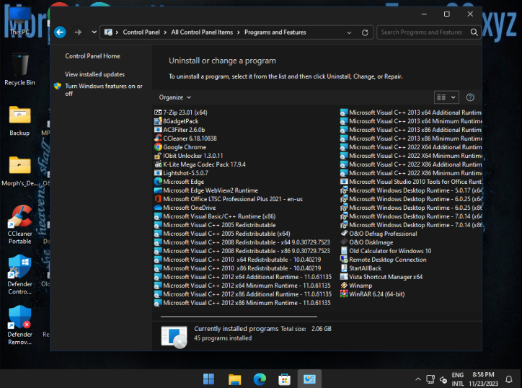Open the Help question mark button
The height and width of the screenshot is (388, 522).
point(470,97)
